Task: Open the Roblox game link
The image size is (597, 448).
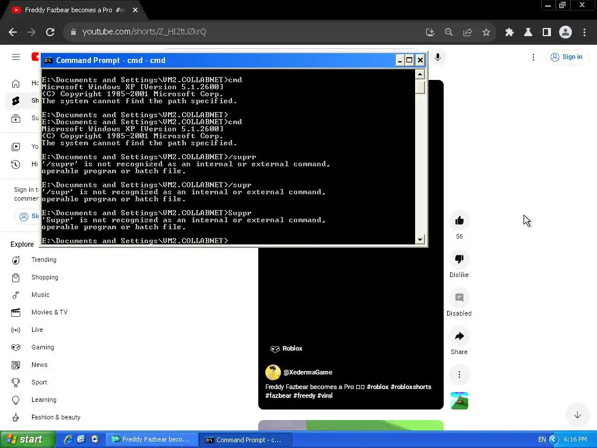Action: [286, 349]
